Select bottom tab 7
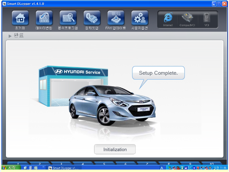 click(x=147, y=164)
